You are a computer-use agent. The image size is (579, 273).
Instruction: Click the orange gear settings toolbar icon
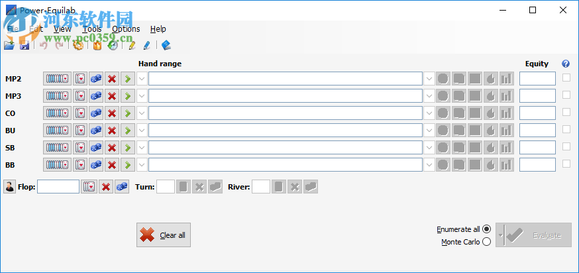pyautogui.click(x=78, y=46)
